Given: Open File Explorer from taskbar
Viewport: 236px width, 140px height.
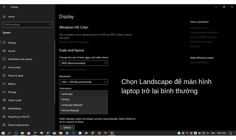Looking at the screenshot, I should coord(22,133).
